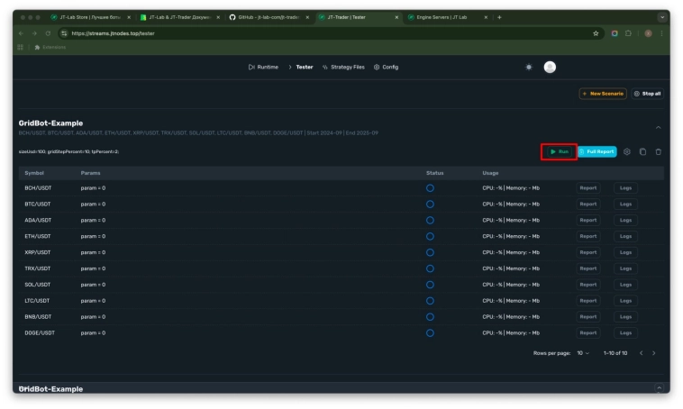Viewport: 683px width, 409px height.
Task: Open browser tab list dropdown
Action: tap(663, 17)
